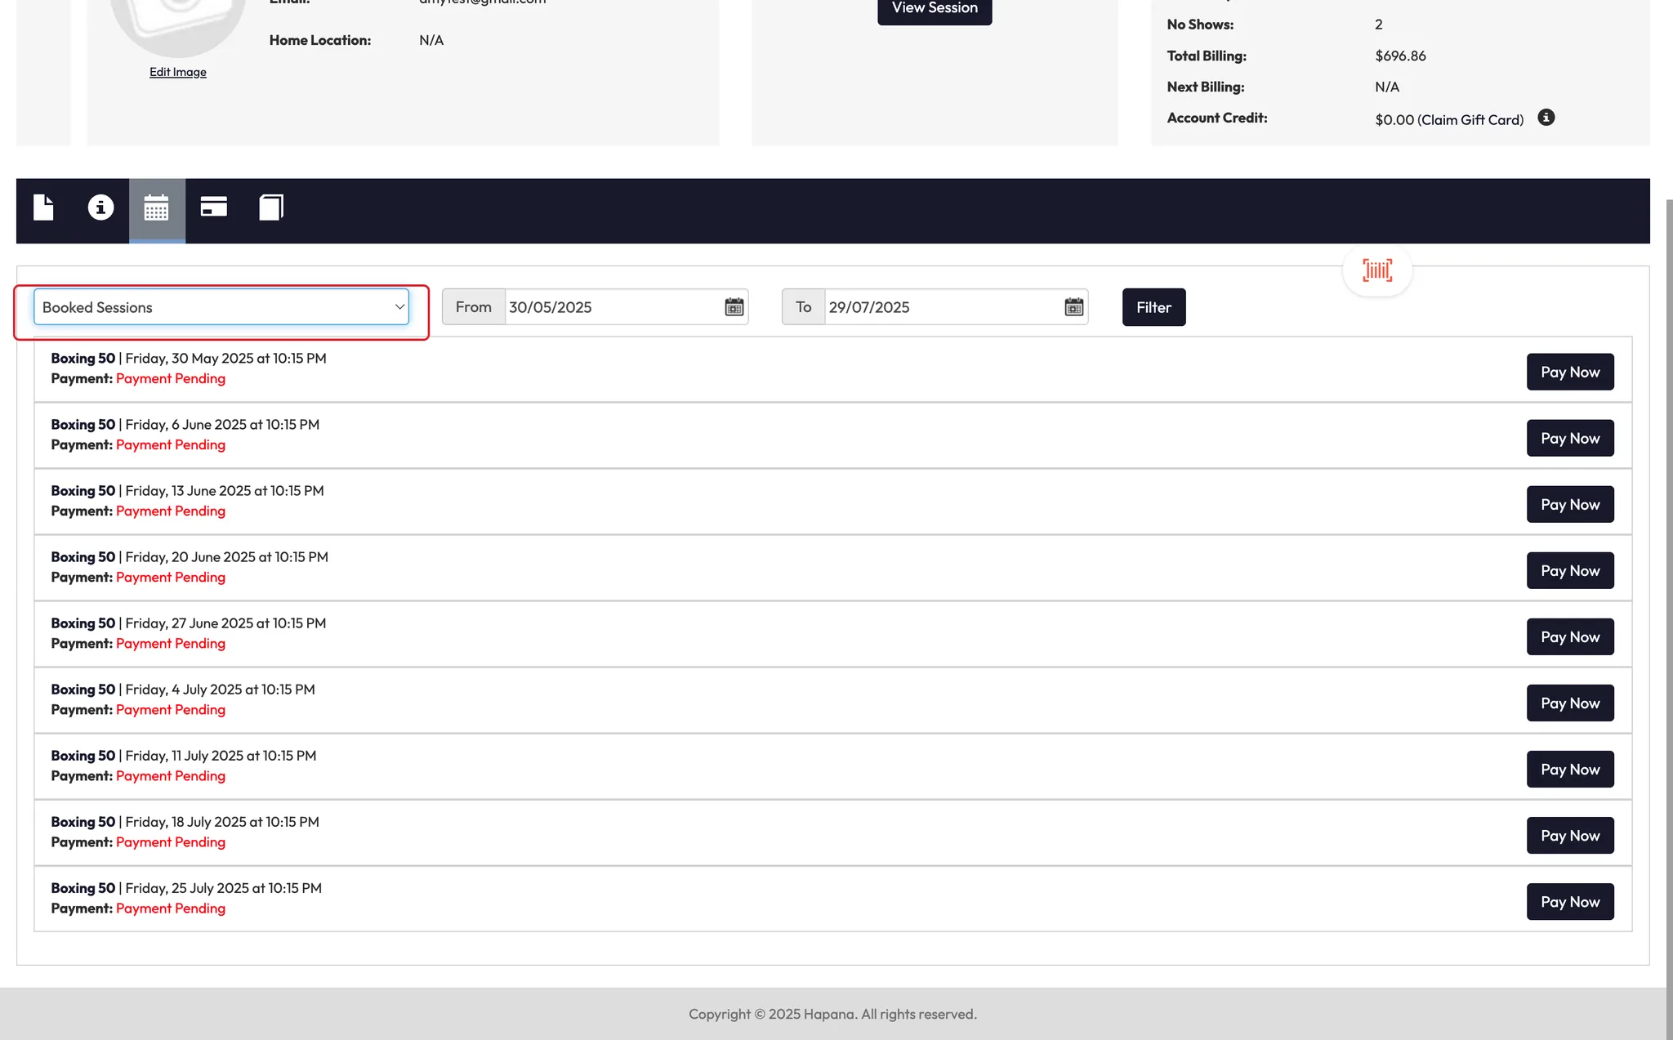The width and height of the screenshot is (1673, 1040).
Task: Pay Now for 30 May session
Action: 1569,372
